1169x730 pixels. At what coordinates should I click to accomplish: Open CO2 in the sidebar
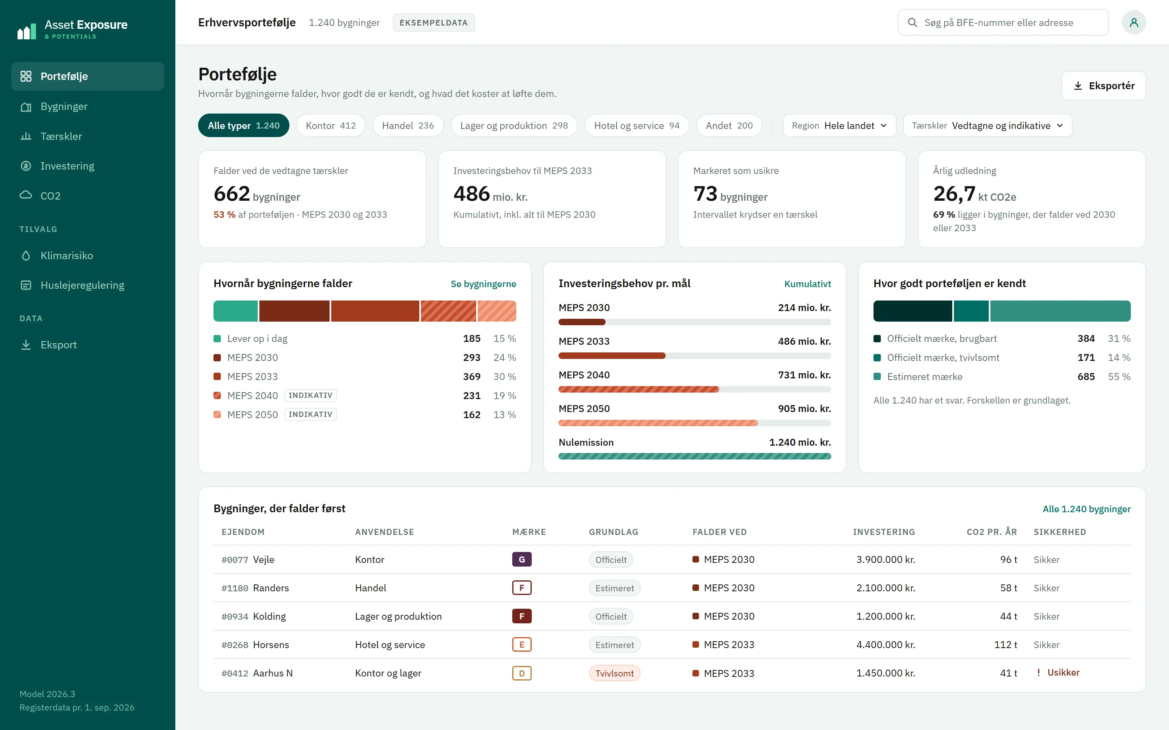coord(87,195)
